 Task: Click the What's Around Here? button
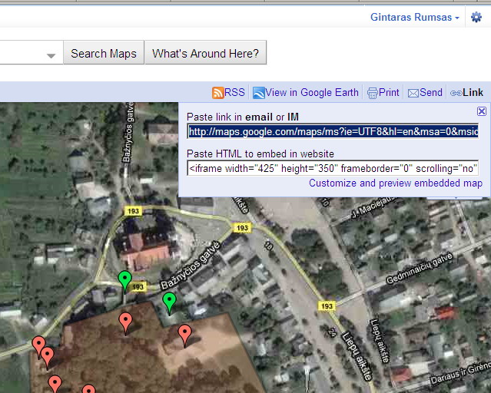(x=205, y=54)
